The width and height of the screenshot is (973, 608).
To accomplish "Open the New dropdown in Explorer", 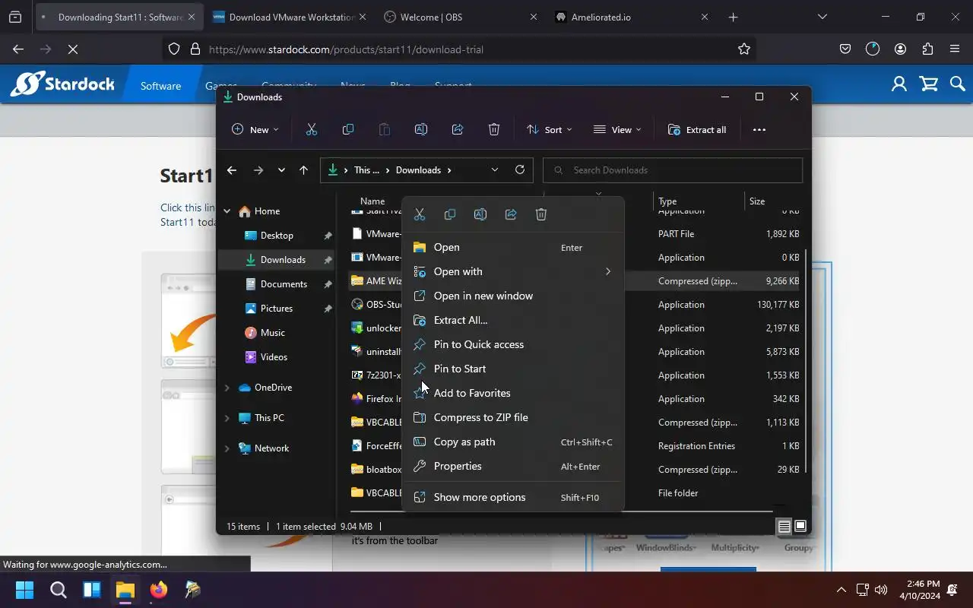I will (x=255, y=130).
